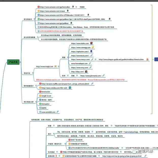Viewport: 158px width, 158px height.
Task: Click the link icon beside www.amz668.com
Action: click(58, 112)
